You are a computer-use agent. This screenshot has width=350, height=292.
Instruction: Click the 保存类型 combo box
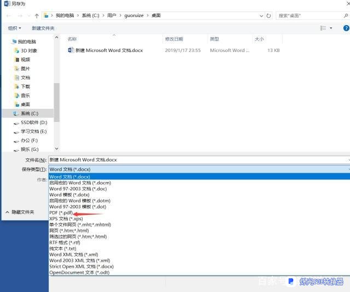(x=199, y=169)
